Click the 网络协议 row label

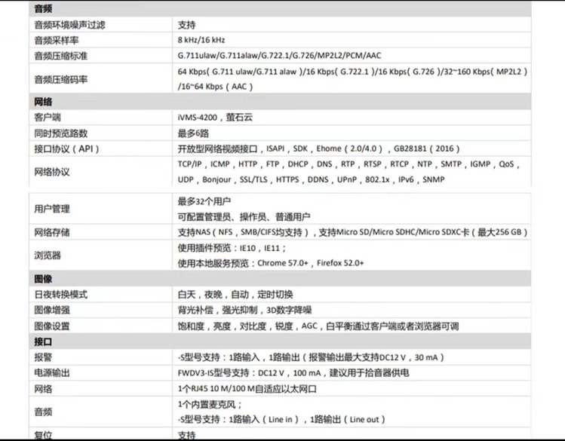coord(53,172)
